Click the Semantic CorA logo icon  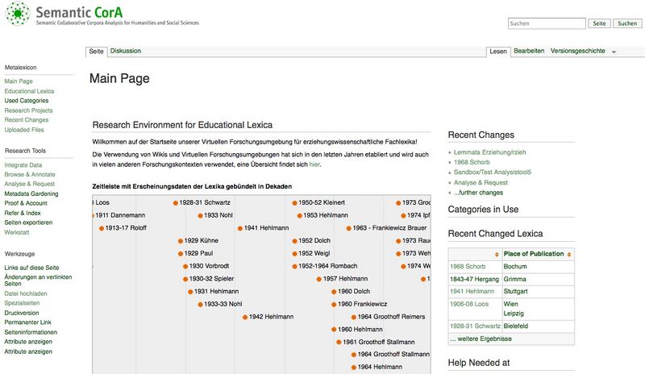point(17,15)
